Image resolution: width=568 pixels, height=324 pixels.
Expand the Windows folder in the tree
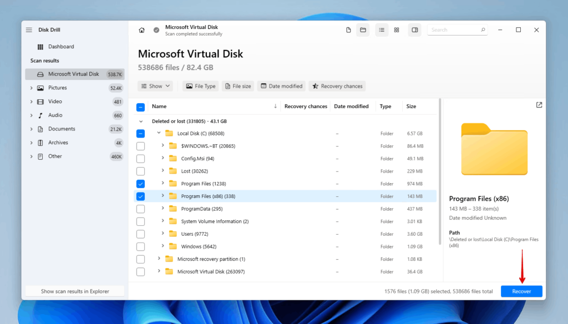coord(162,246)
